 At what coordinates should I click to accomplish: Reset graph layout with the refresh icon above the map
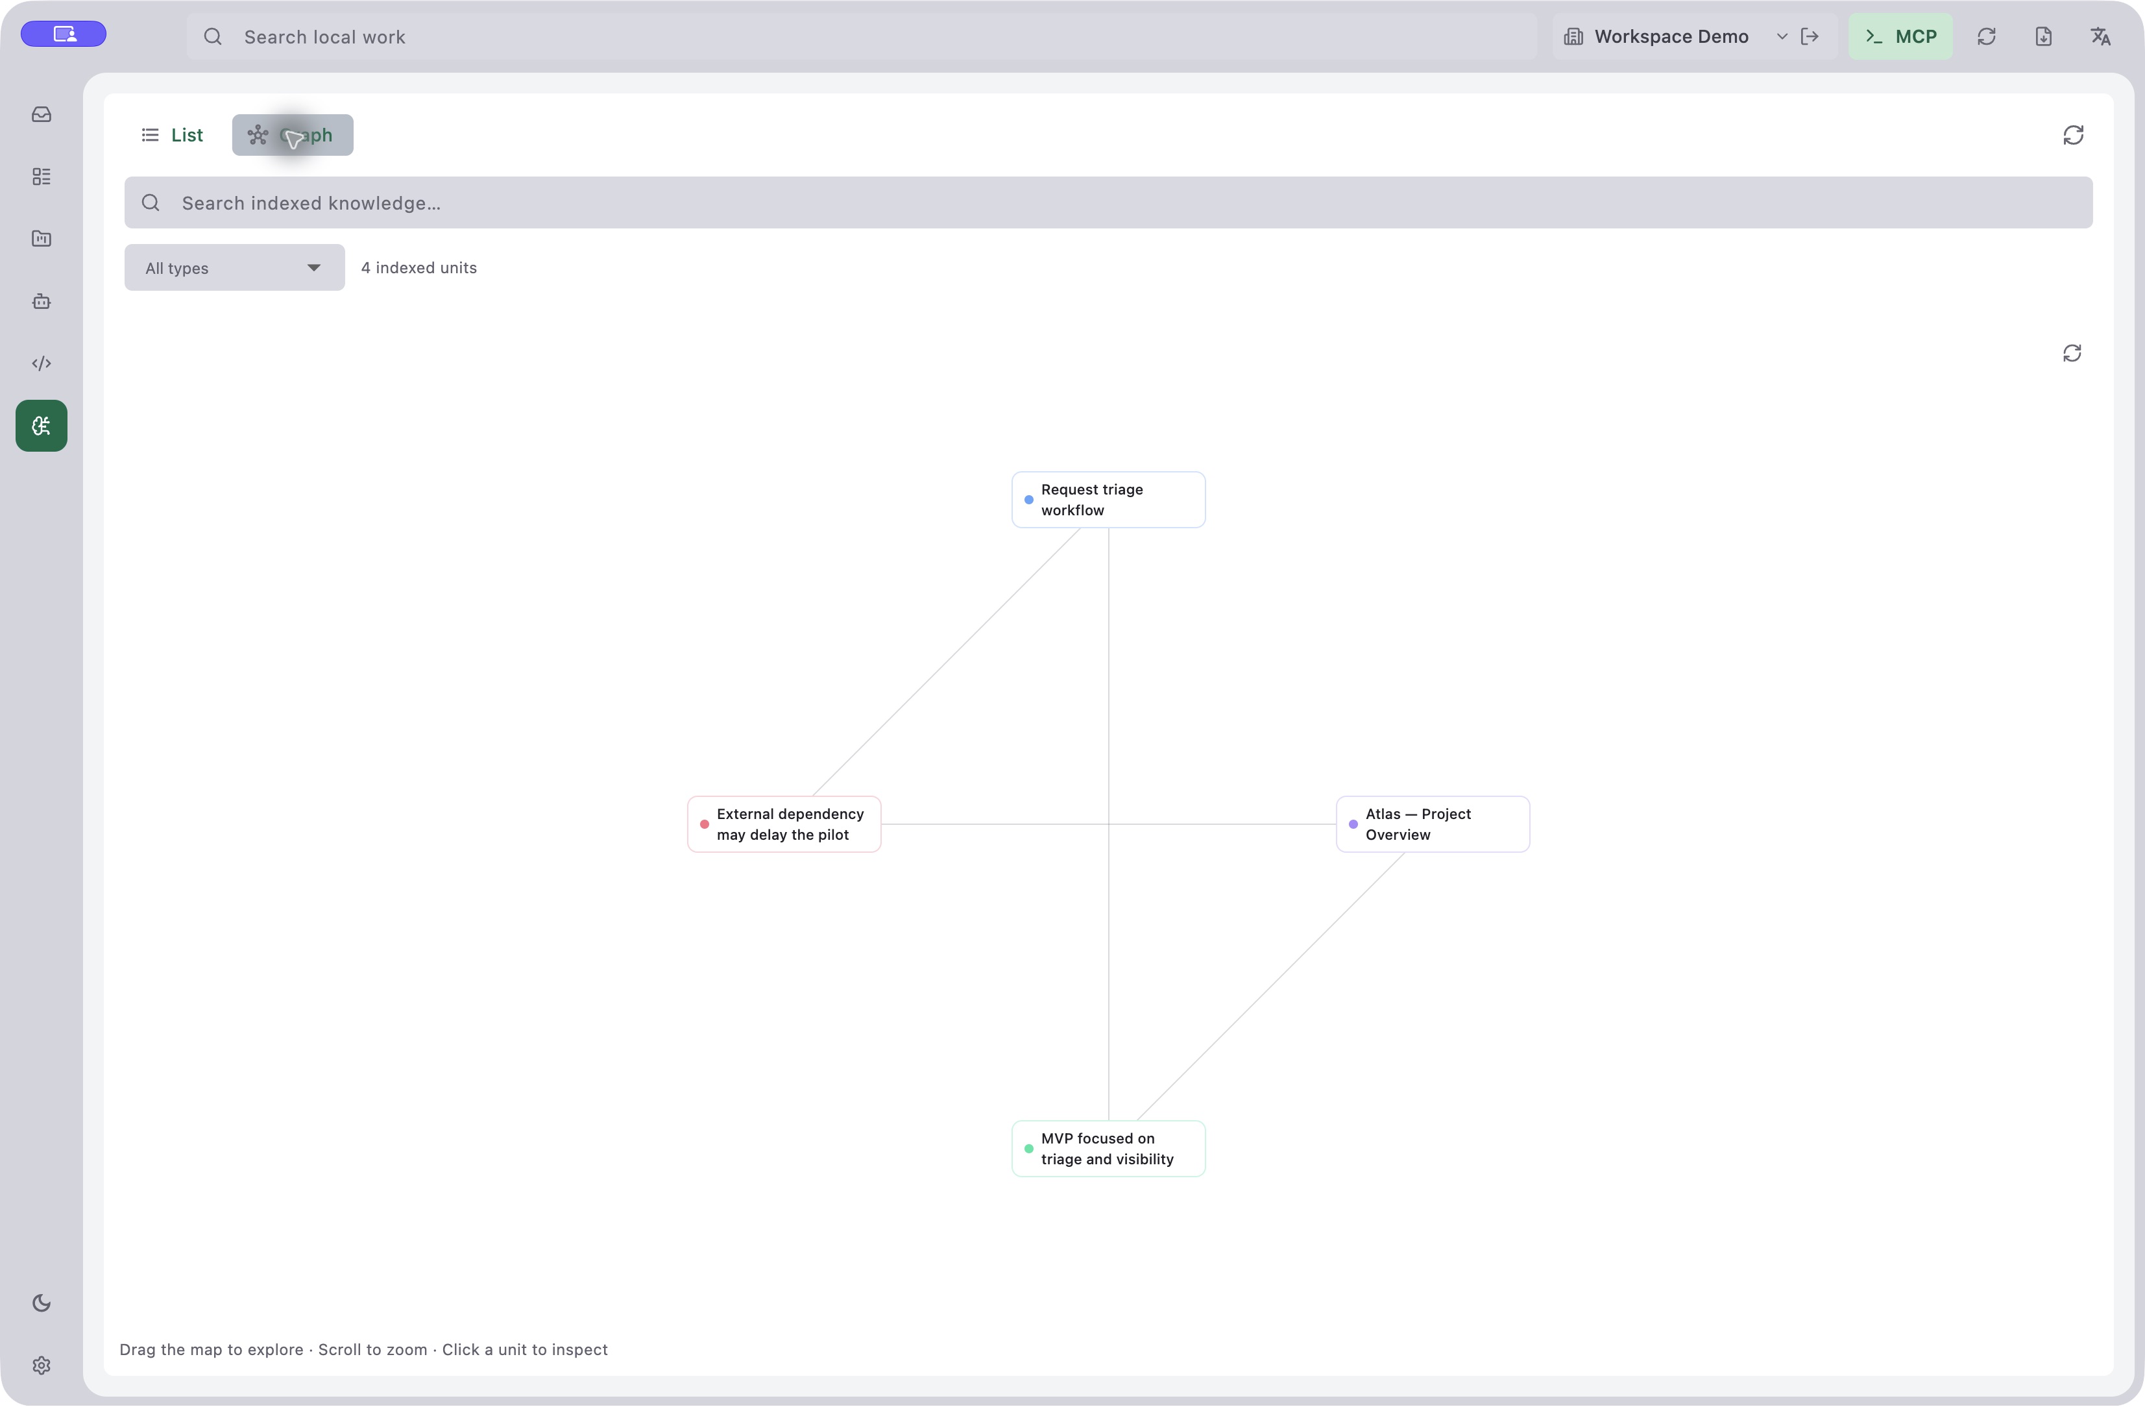(x=2072, y=353)
